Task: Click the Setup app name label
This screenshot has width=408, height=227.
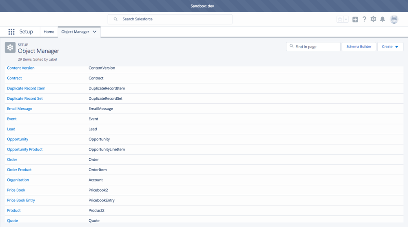Action: coord(26,32)
